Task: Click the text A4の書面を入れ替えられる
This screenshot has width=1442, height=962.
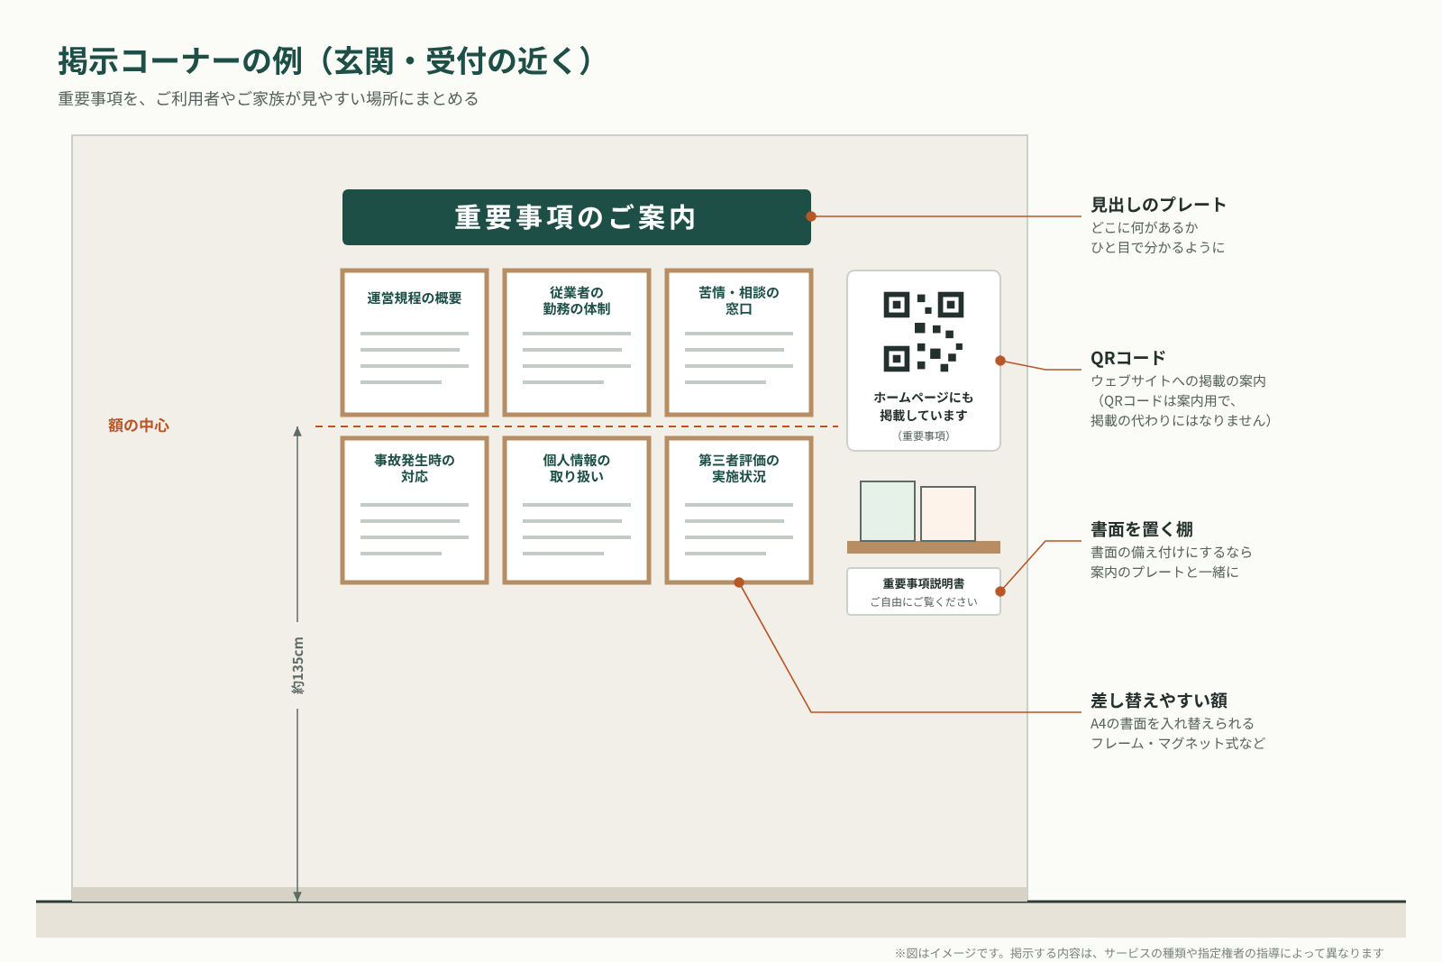Action: tap(1173, 723)
